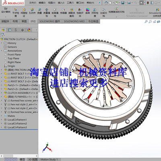Switch to the 草图 Sketch tab
161x161 pixels.
(24, 21)
